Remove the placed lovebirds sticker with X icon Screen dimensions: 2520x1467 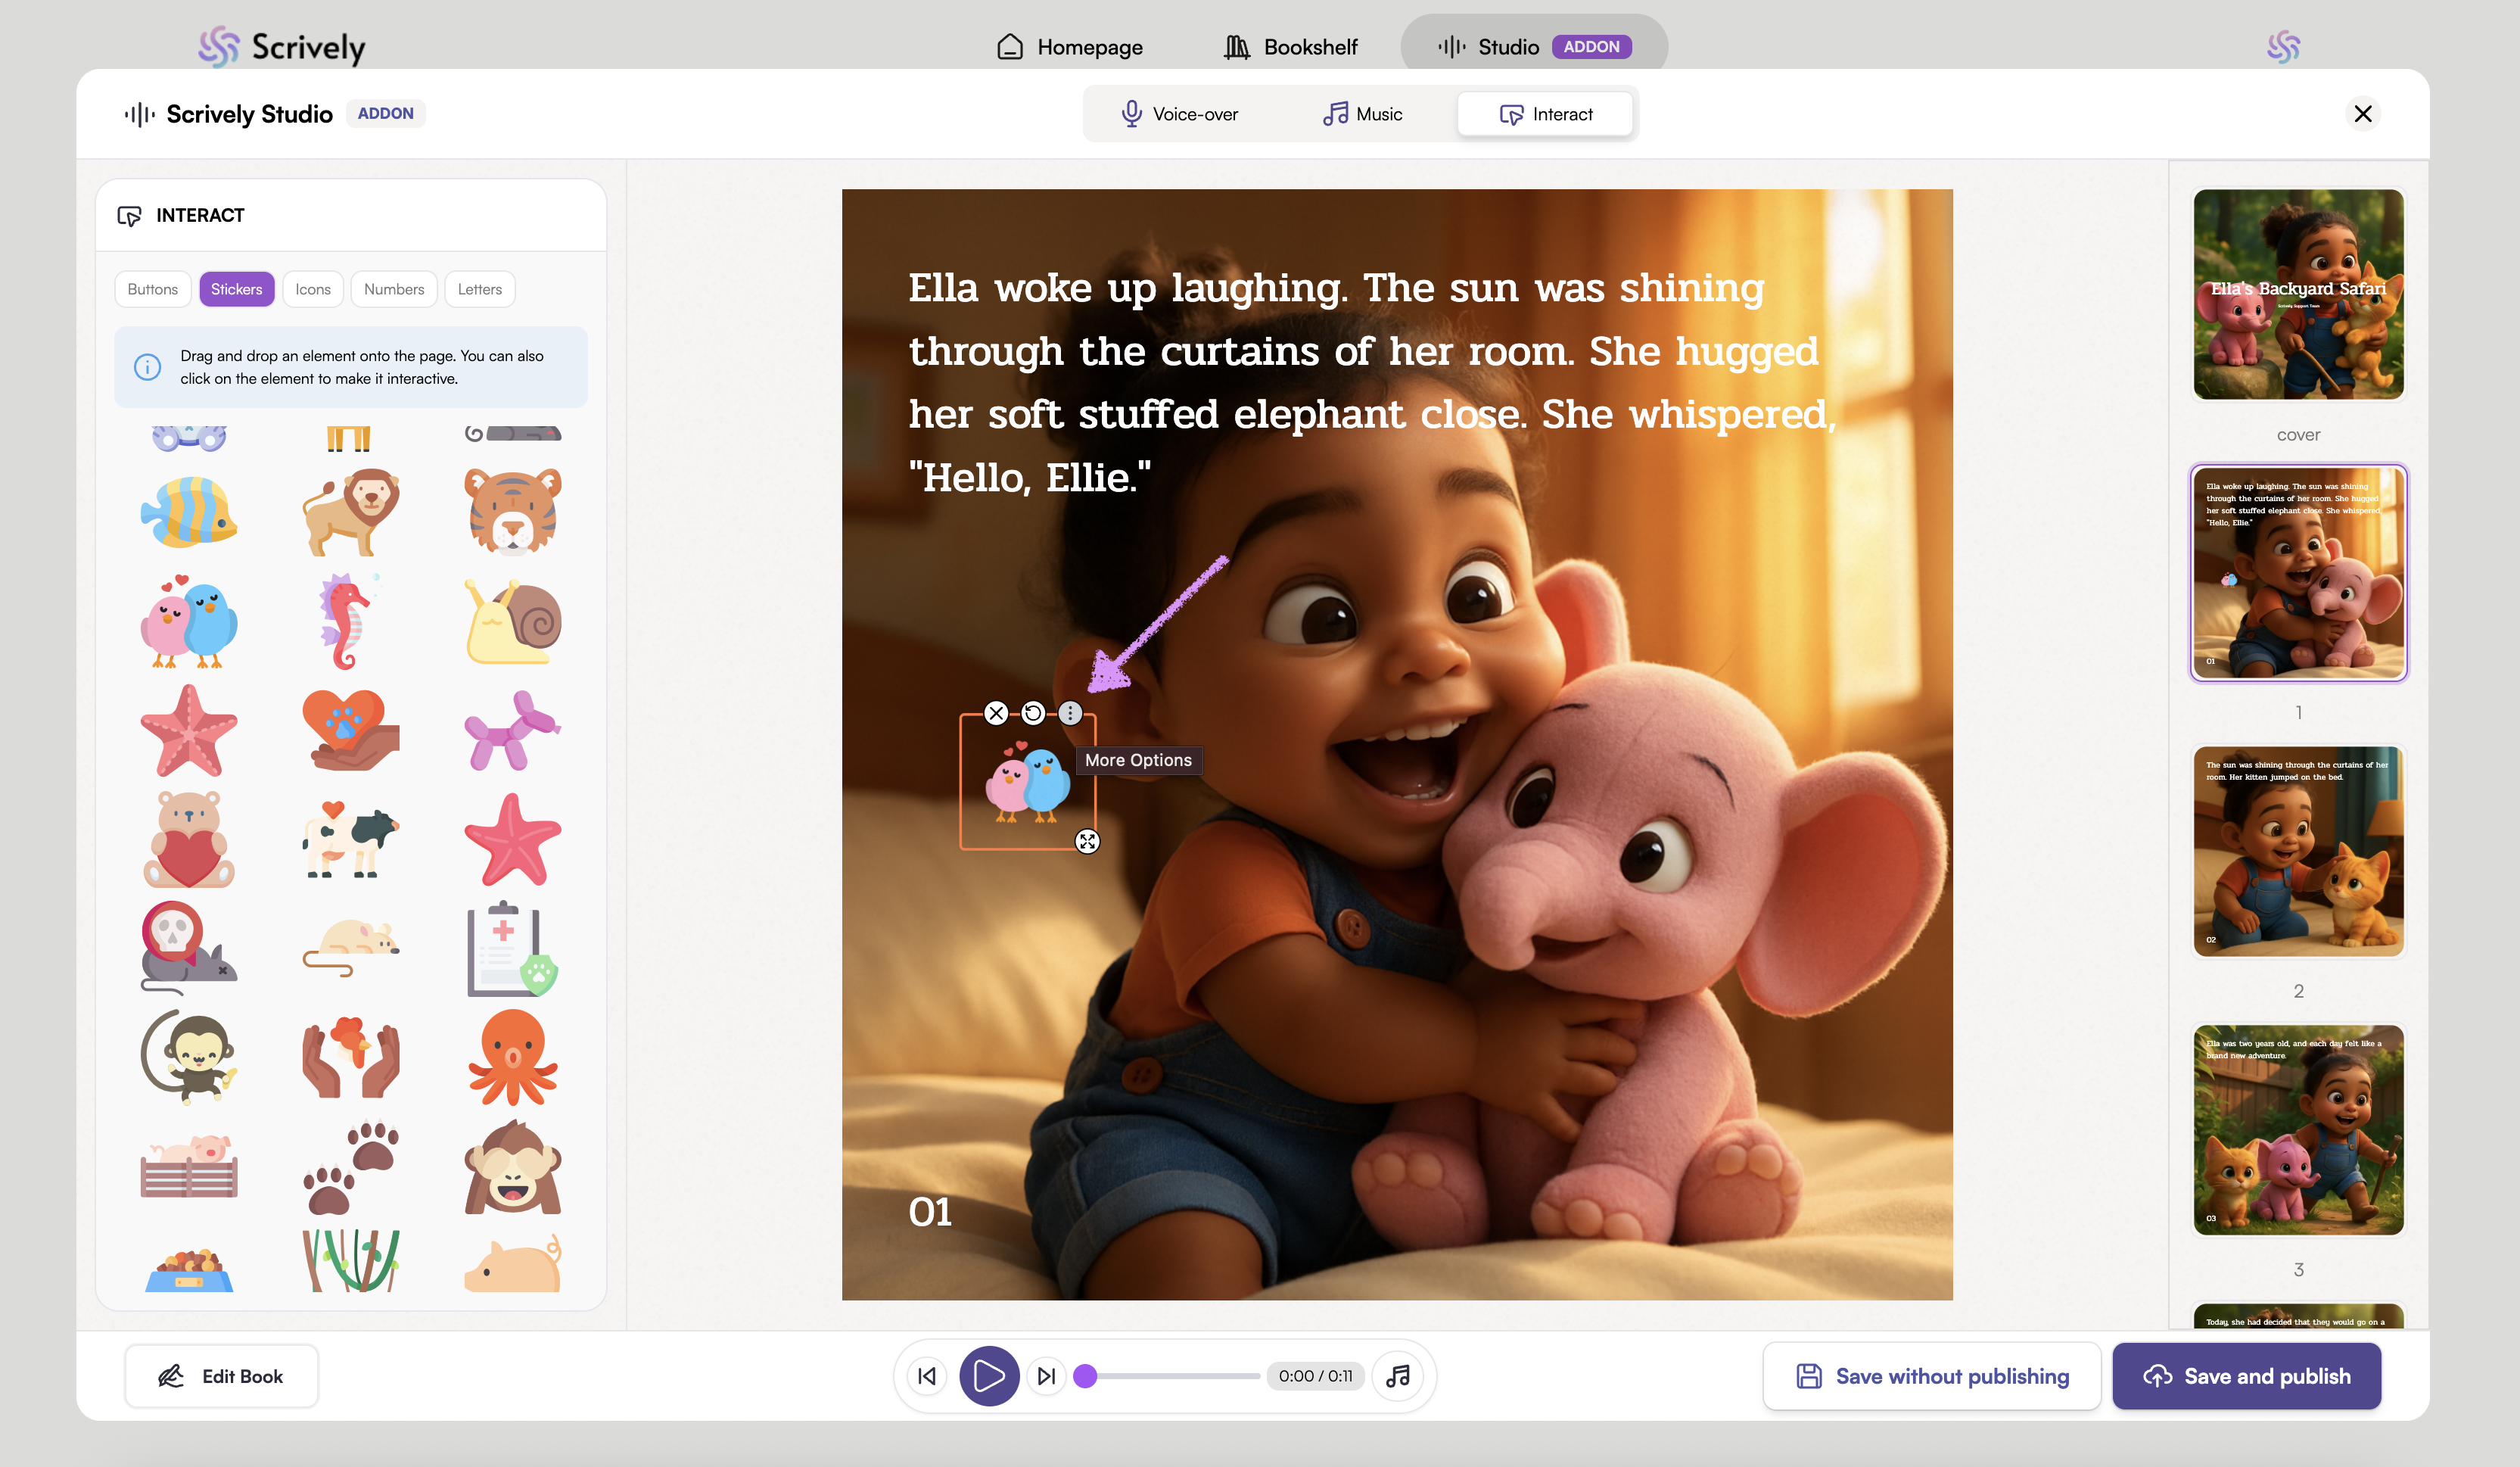coord(996,713)
